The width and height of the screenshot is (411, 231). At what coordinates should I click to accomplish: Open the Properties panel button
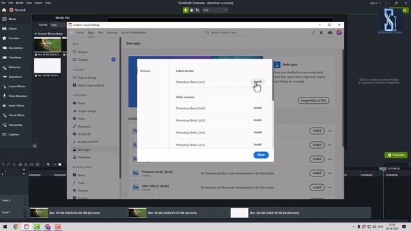[396, 155]
